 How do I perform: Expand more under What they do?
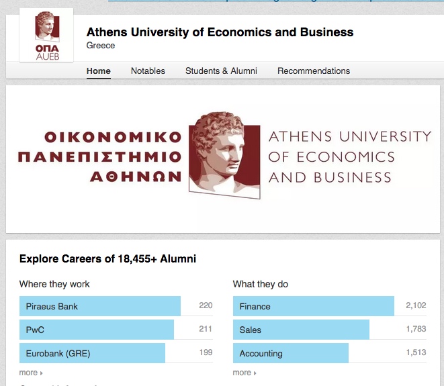point(244,373)
